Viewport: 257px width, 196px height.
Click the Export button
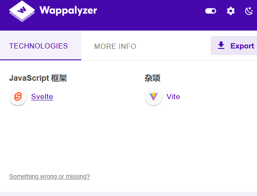pyautogui.click(x=234, y=45)
